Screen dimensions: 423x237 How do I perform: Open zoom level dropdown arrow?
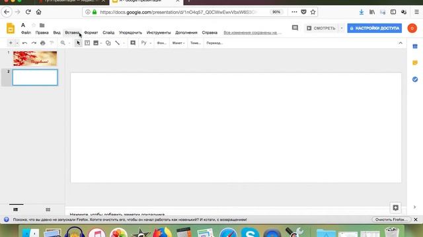[69, 43]
